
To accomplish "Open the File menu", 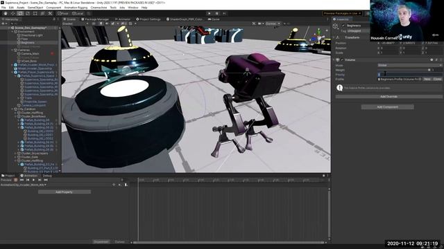I will (x=3, y=8).
